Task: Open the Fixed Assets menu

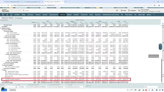Action: click(129, 15)
